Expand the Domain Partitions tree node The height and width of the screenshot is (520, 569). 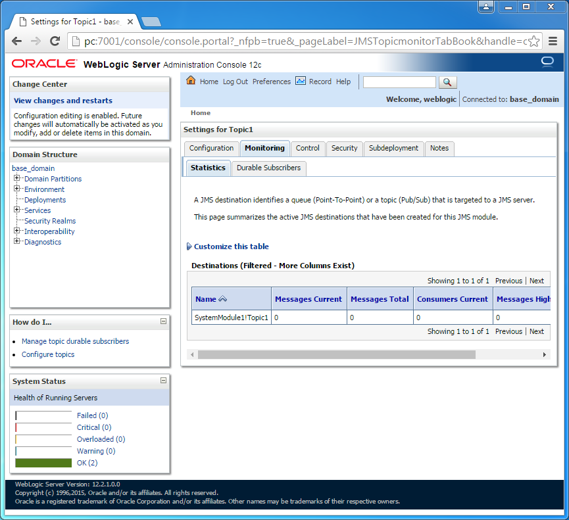click(x=16, y=178)
